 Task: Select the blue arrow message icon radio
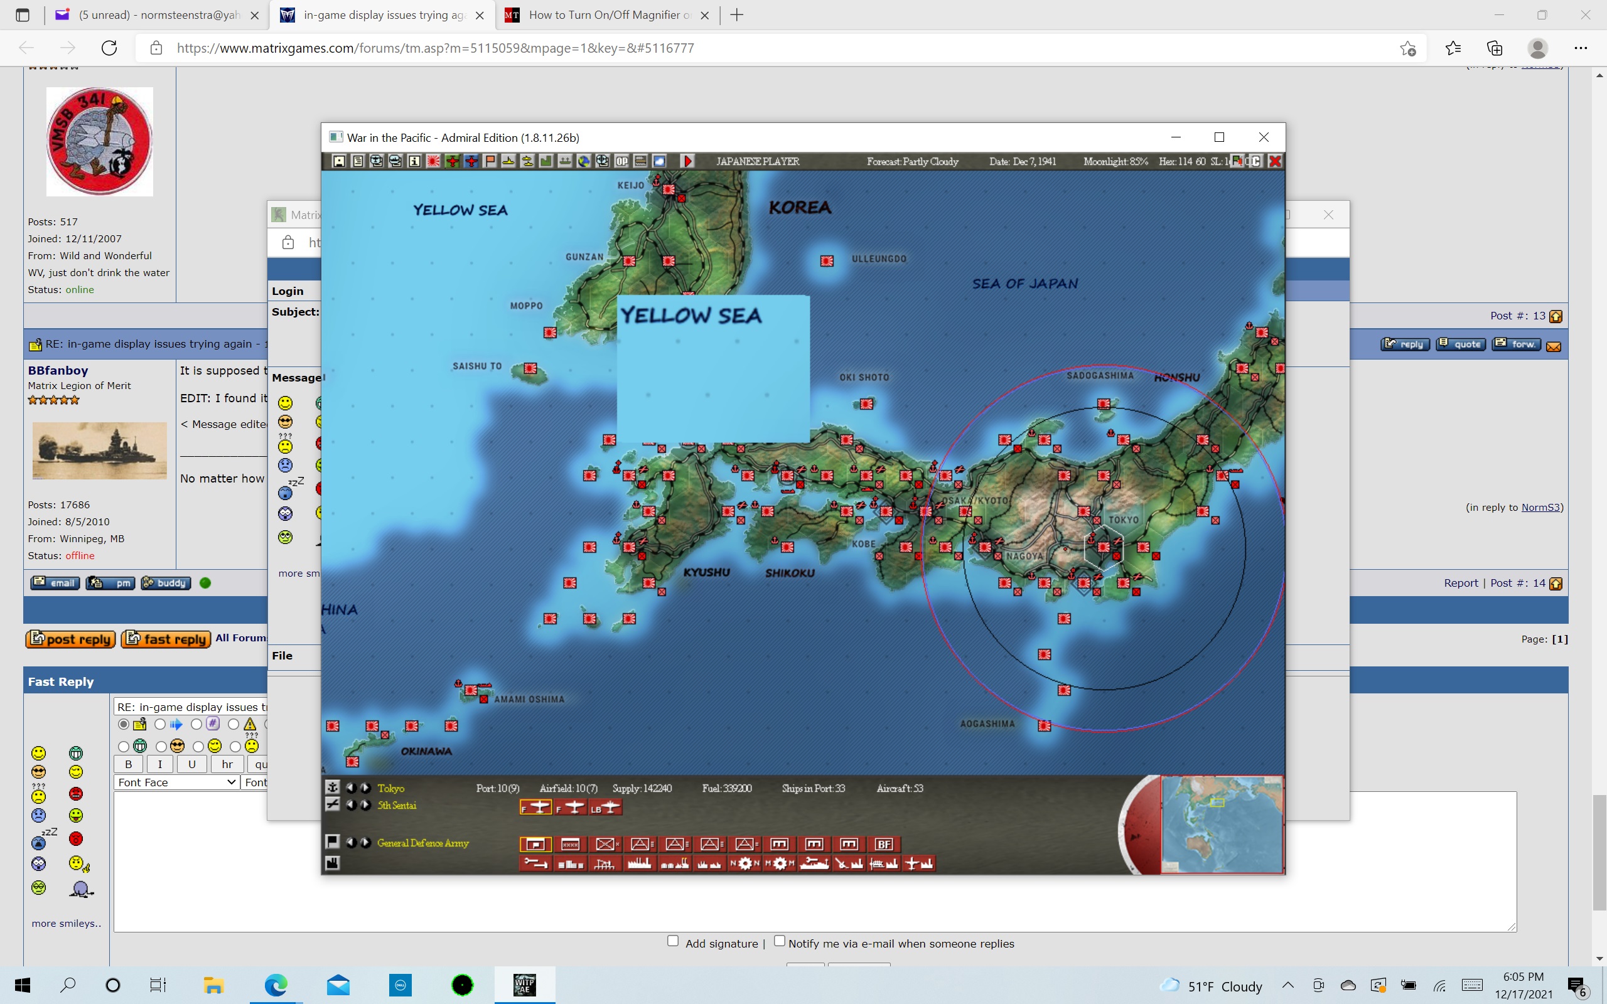[160, 724]
